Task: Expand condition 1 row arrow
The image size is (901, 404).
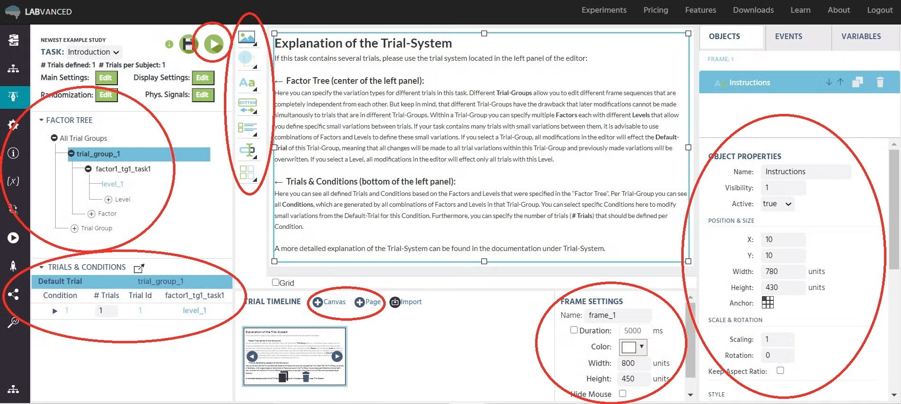Action: click(x=55, y=311)
